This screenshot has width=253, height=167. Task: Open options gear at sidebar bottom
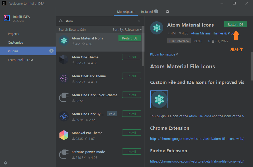coord(5,163)
